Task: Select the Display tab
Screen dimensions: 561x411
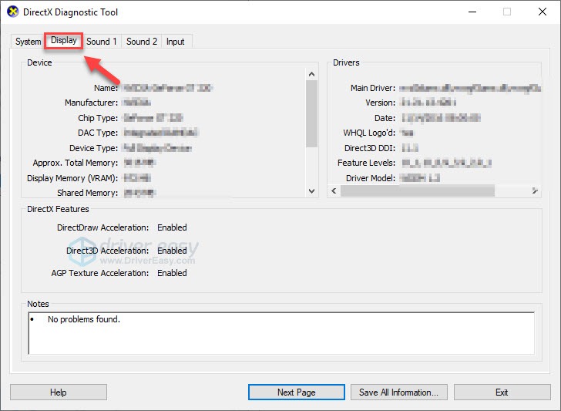Action: tap(64, 41)
